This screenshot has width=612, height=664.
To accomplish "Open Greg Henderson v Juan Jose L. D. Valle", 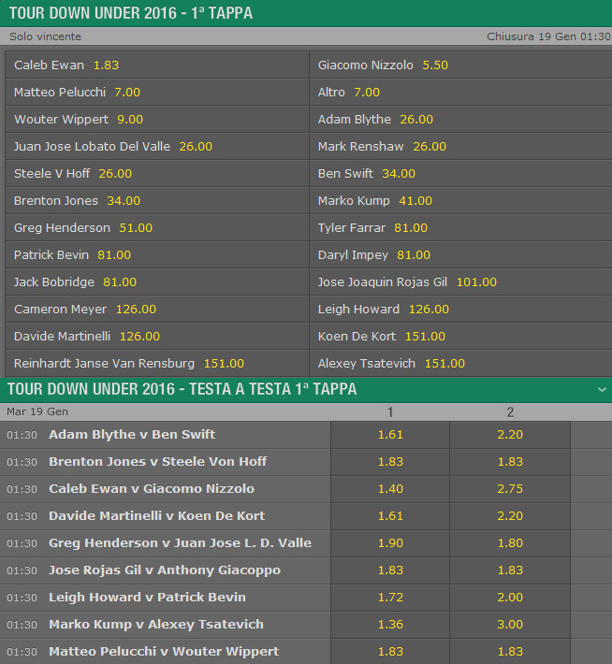I will pos(180,542).
